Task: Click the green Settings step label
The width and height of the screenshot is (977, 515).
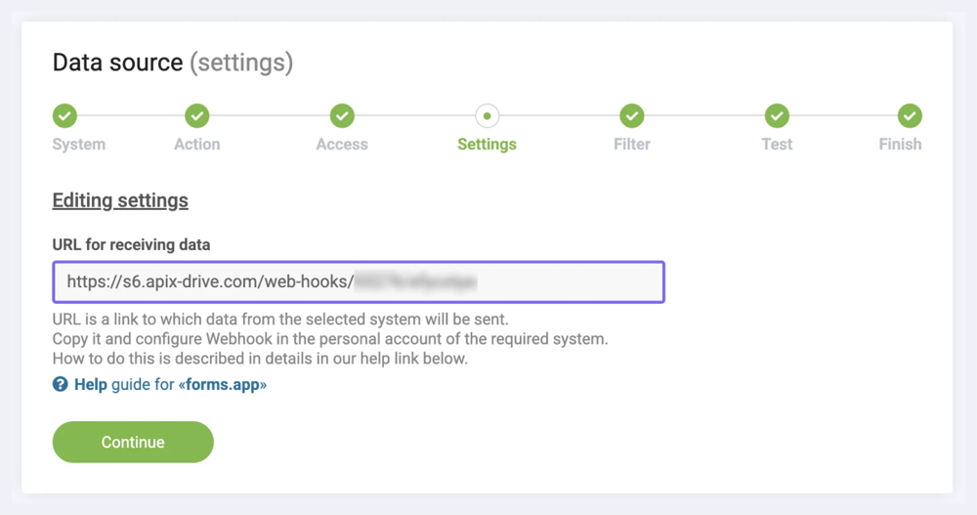Action: point(487,144)
